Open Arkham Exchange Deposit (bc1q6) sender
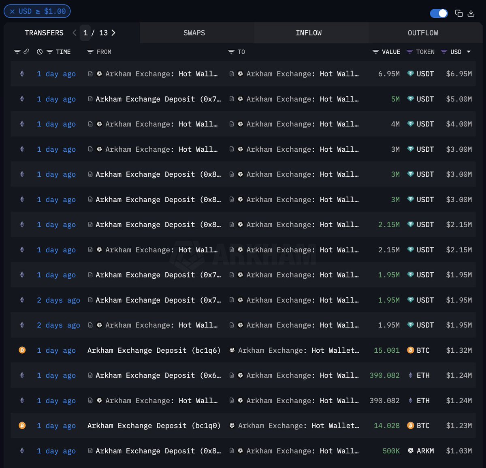Image resolution: width=486 pixels, height=468 pixels. point(154,350)
